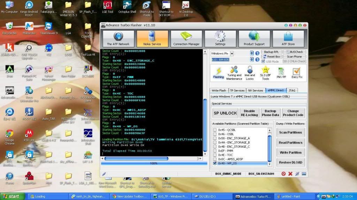Viewport: 357px width, 200px height.
Task: Check the 0x4E - TOC partition
Action: point(215,155)
